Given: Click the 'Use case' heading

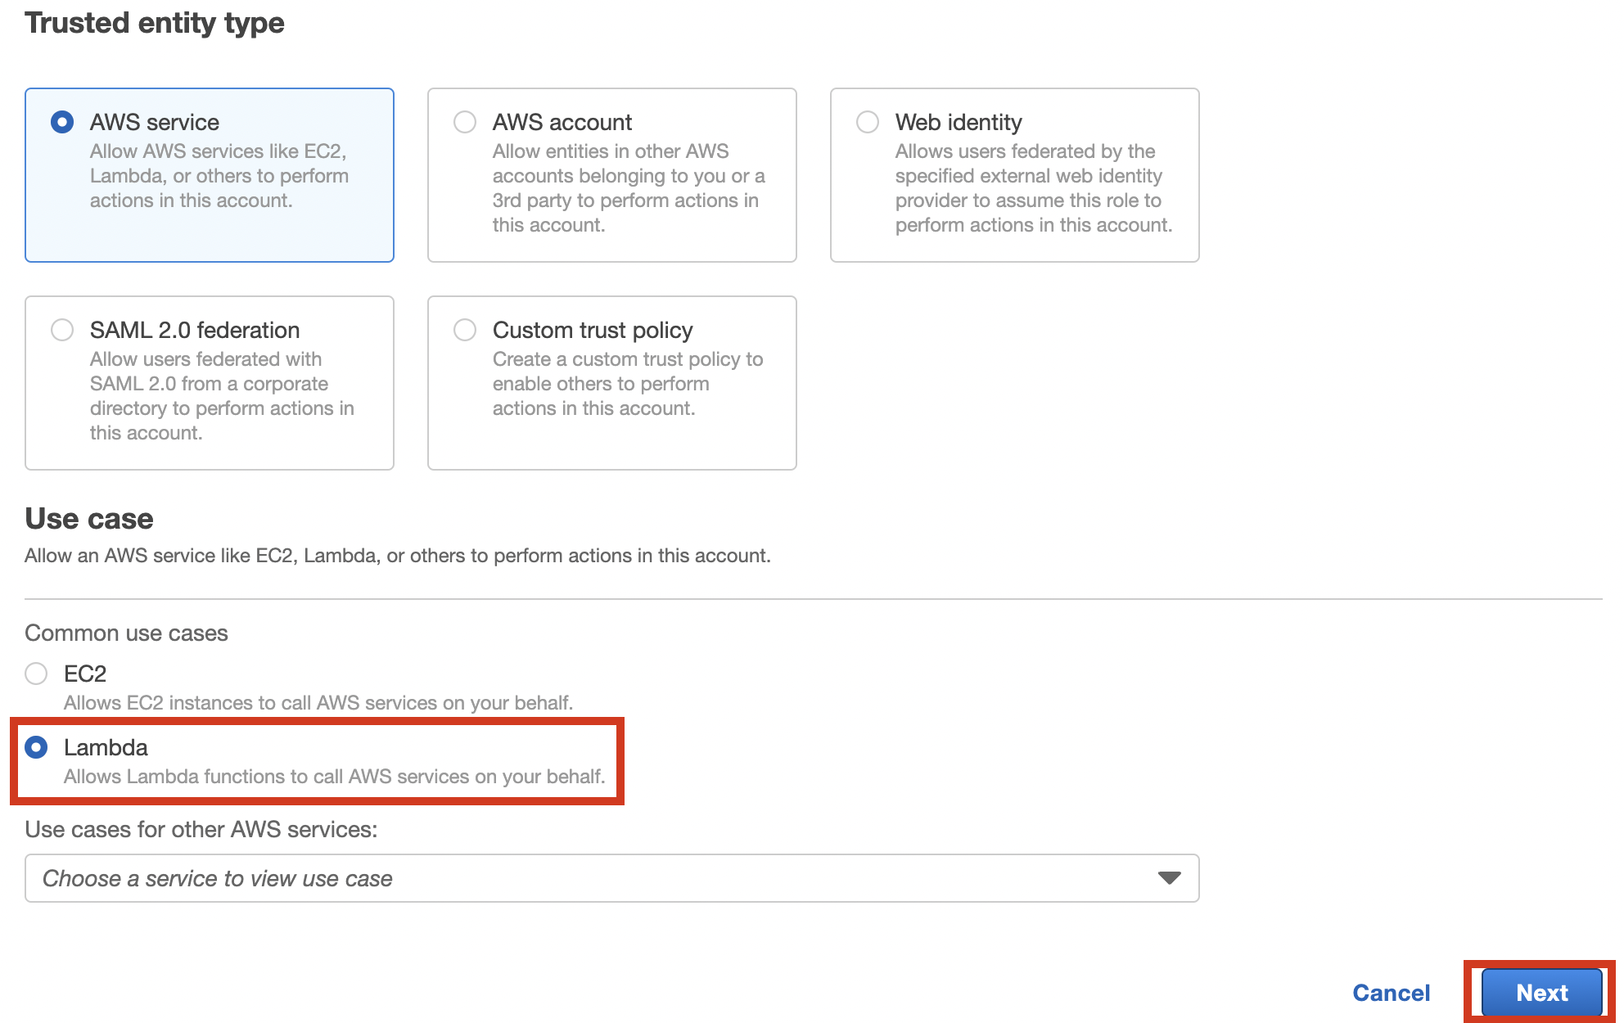Looking at the screenshot, I should (89, 518).
